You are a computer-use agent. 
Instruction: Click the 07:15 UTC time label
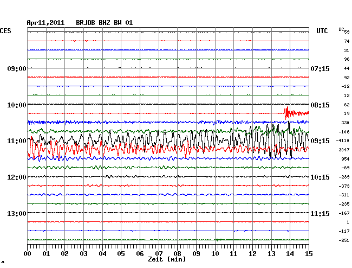point(320,68)
